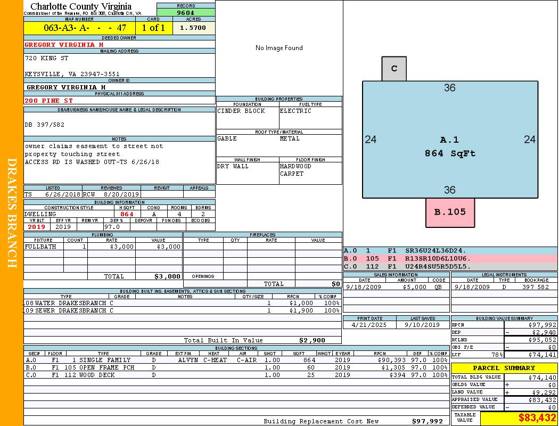Click RPCN value $90,393 for section A.0
The image size is (559, 426).
pyautogui.click(x=391, y=360)
